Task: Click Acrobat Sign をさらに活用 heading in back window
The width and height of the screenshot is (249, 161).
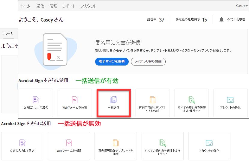Action: [26, 124]
